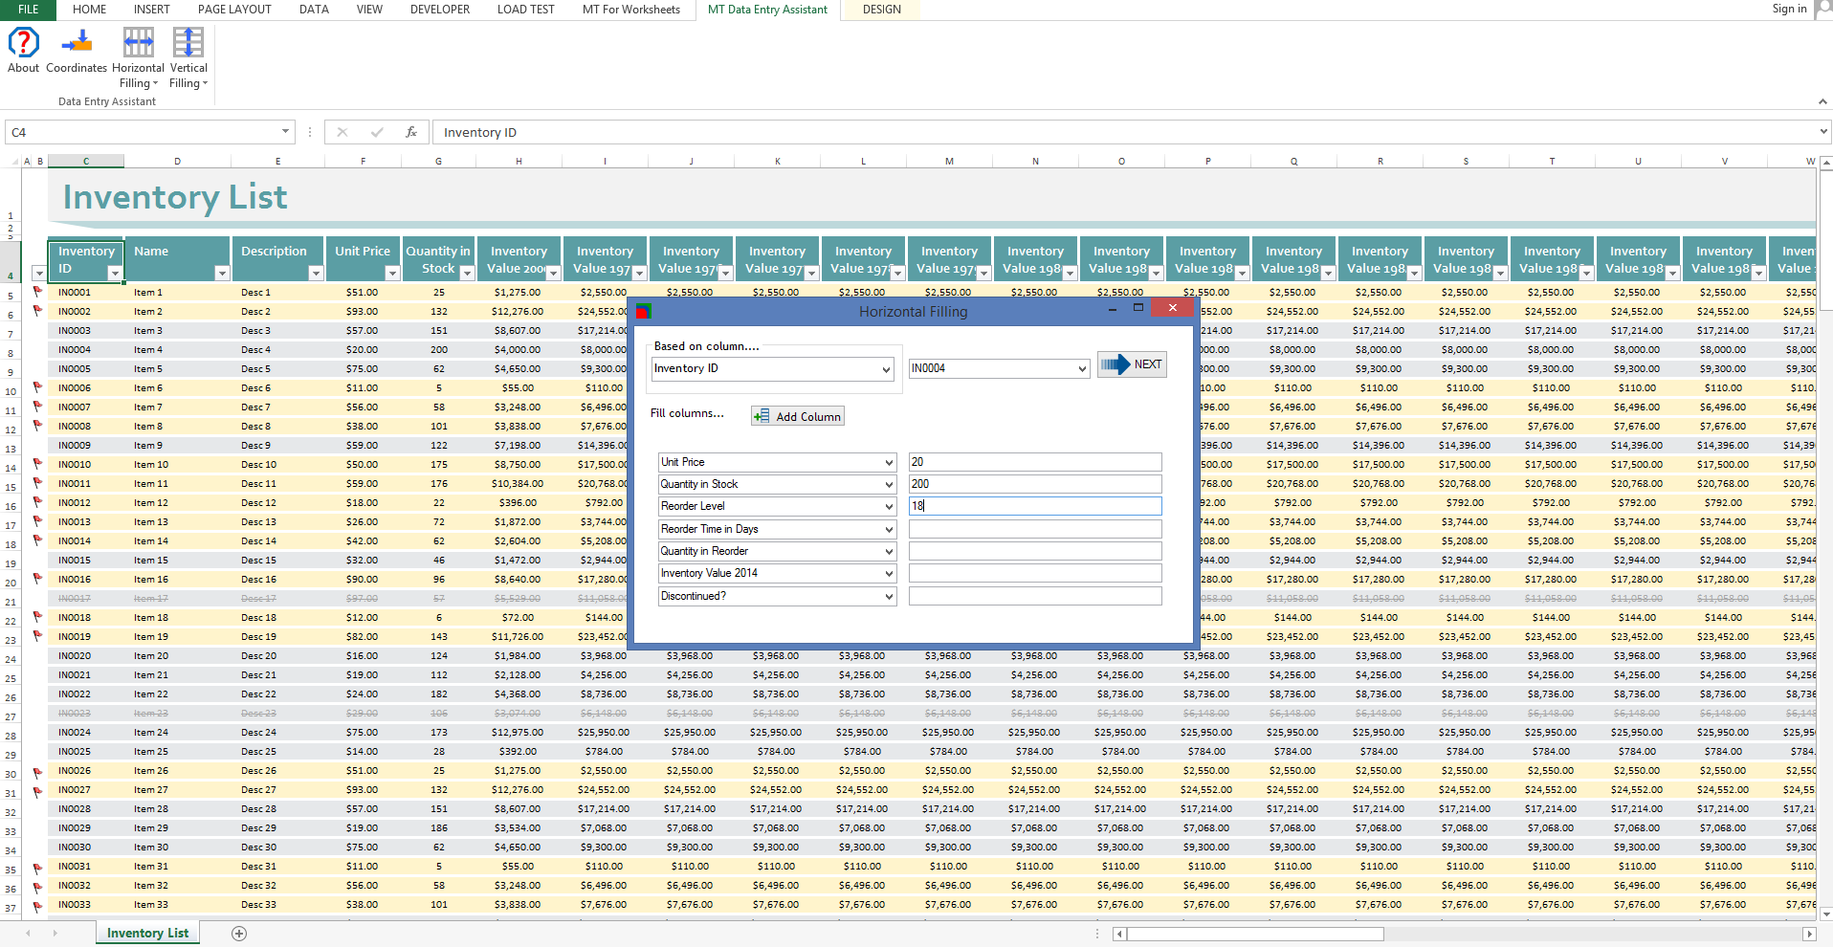Click the flag icon beside IN0006
The width and height of the screenshot is (1833, 947).
37,387
